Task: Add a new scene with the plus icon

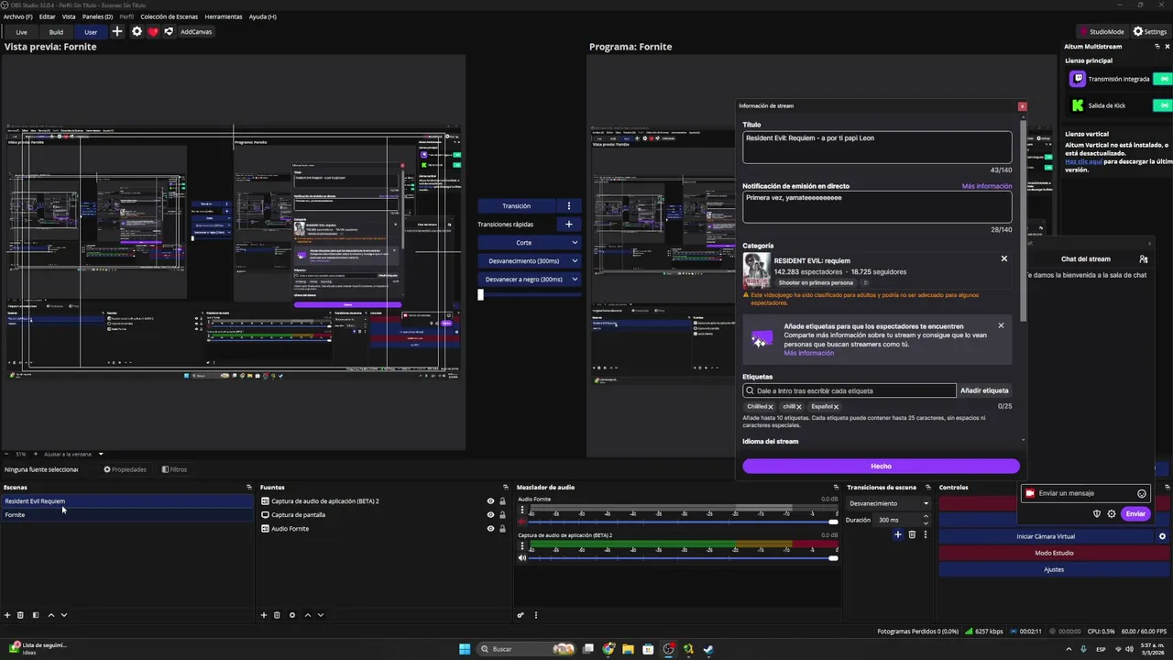Action: point(7,615)
